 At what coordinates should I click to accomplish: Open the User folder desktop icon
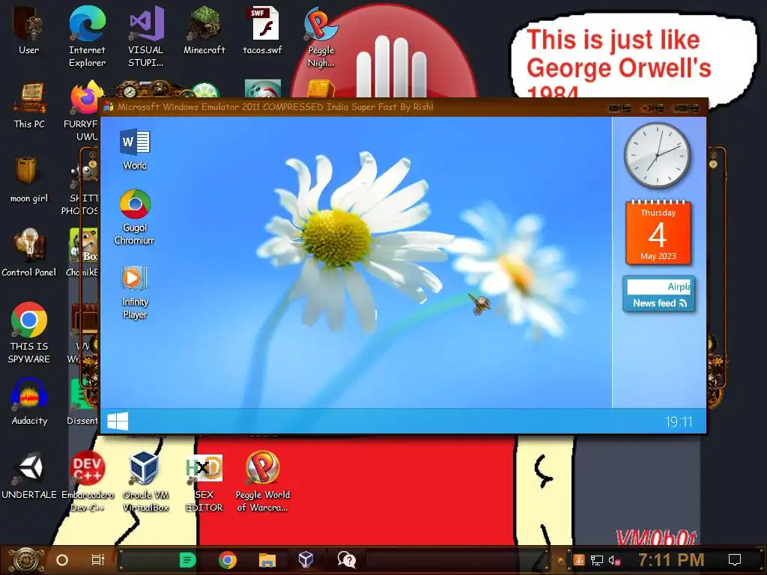pos(29,29)
